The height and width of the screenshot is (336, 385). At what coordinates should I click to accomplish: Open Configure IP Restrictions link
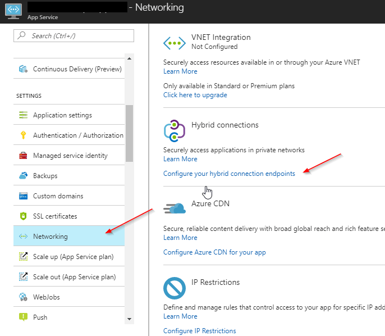(200, 331)
